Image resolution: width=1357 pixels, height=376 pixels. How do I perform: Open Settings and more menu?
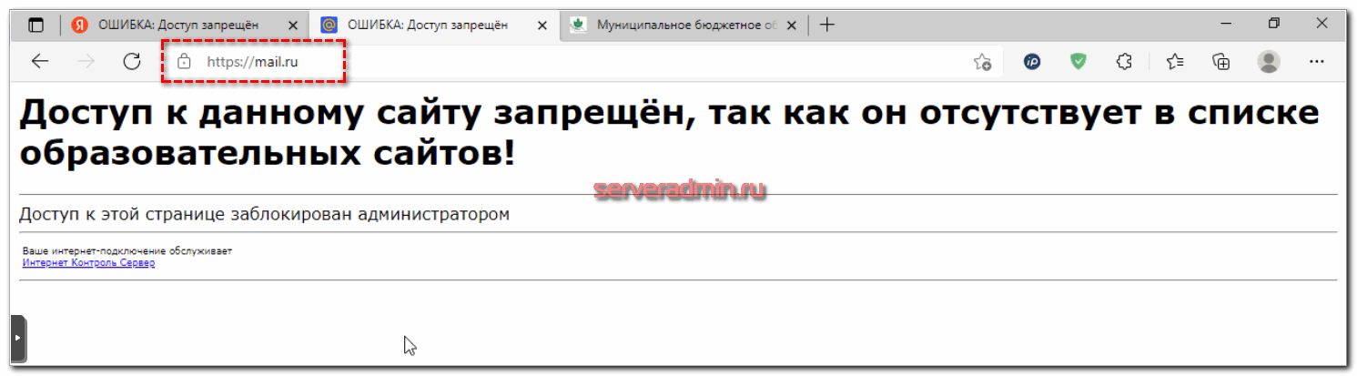(x=1316, y=62)
